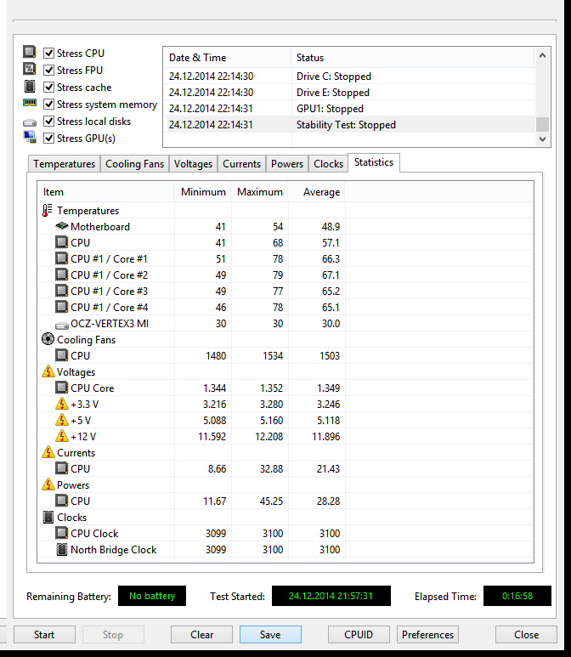
Task: Click the Date & Time column header
Action: [x=227, y=58]
